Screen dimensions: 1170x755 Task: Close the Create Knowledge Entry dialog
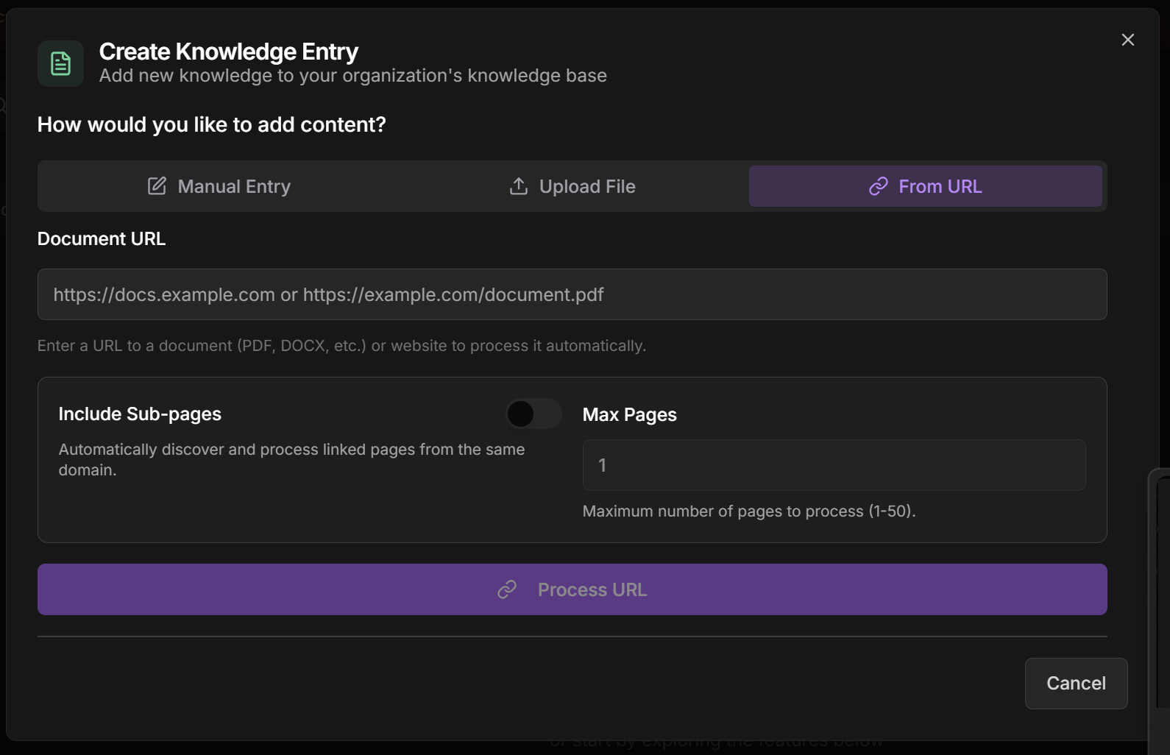click(1127, 40)
